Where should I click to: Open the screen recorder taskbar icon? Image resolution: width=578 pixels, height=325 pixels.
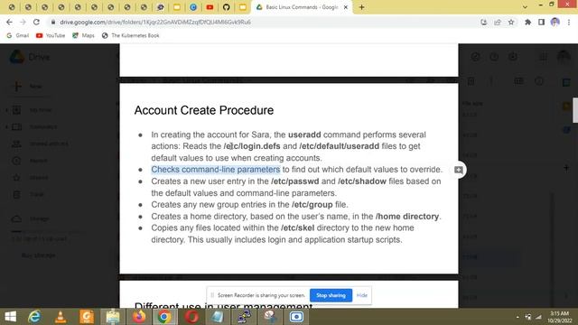click(x=296, y=317)
